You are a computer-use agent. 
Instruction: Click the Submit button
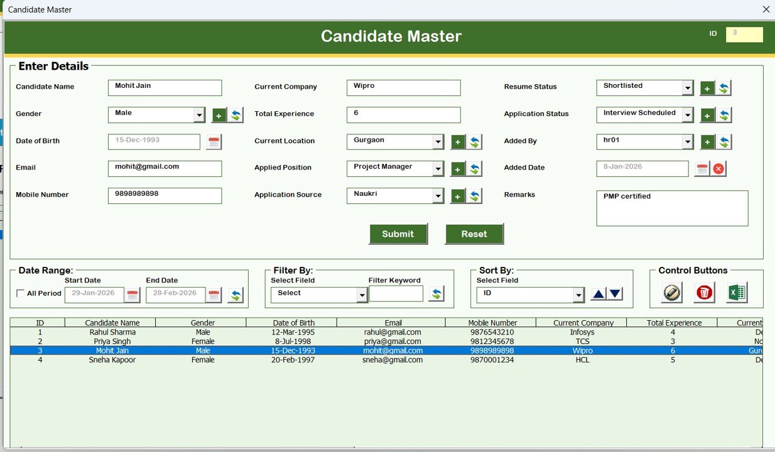point(398,234)
